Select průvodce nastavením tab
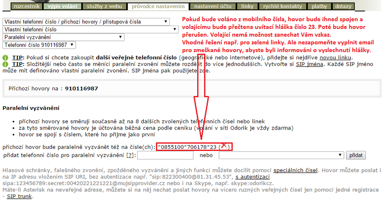This screenshot has width=385, height=203. 158,6
